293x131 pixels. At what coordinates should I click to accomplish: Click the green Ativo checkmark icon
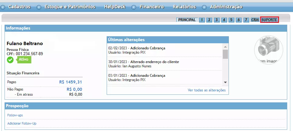pyautogui.click(x=10, y=60)
